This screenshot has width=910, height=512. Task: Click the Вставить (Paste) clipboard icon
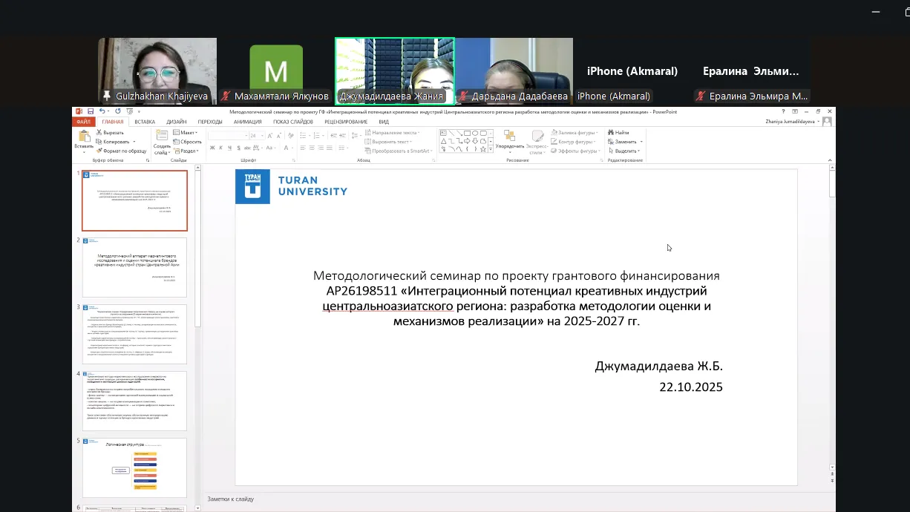tap(84, 137)
